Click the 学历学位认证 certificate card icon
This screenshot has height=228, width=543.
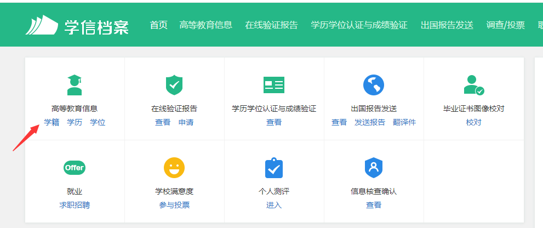point(274,85)
